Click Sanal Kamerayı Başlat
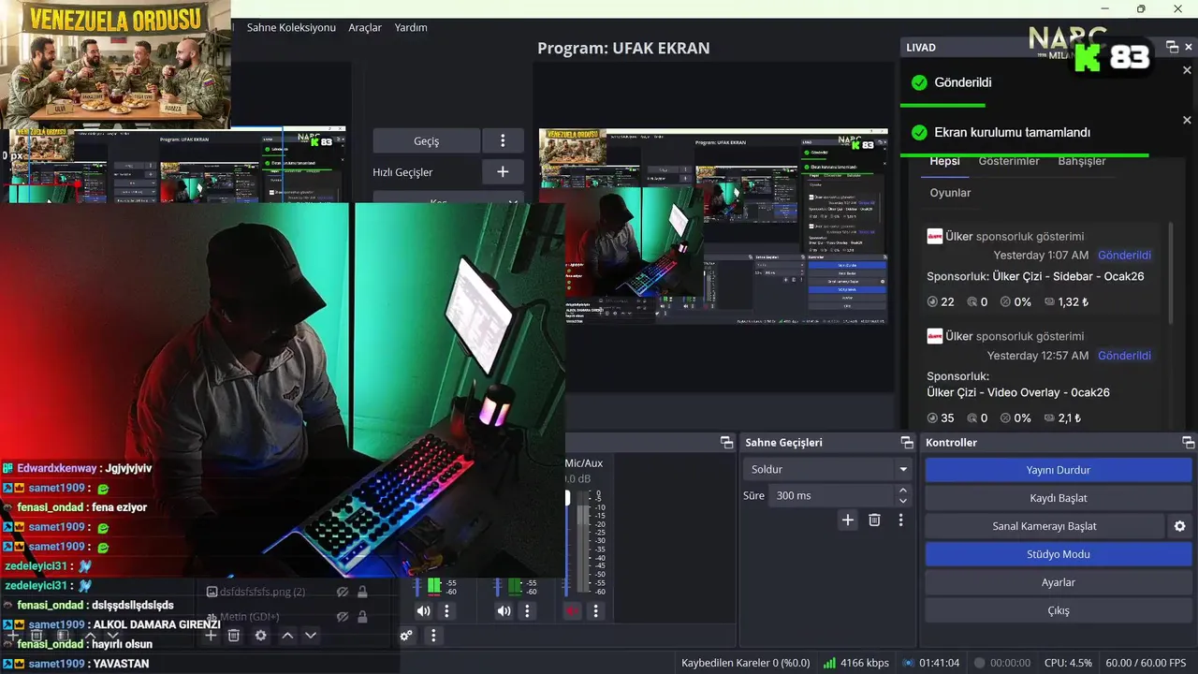Screen dimensions: 1198x674 click(1045, 526)
